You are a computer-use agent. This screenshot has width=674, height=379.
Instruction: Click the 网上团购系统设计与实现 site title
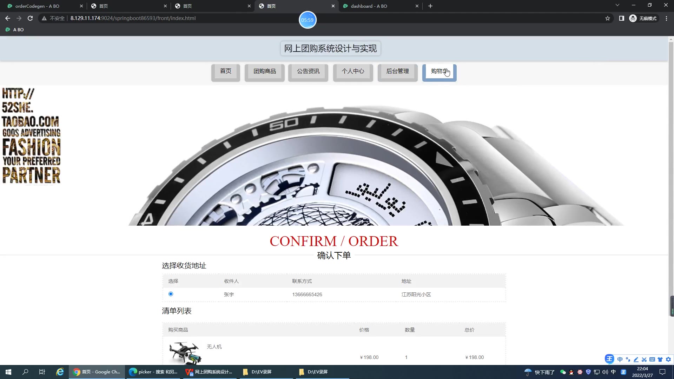[x=330, y=48]
